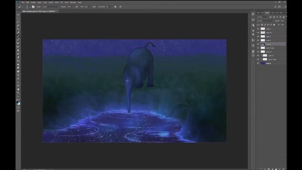Swap foreground and background colors
The image size is (302, 170).
[x=19, y=100]
